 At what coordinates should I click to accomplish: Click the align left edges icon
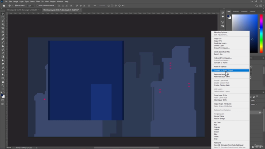coord(59,5)
